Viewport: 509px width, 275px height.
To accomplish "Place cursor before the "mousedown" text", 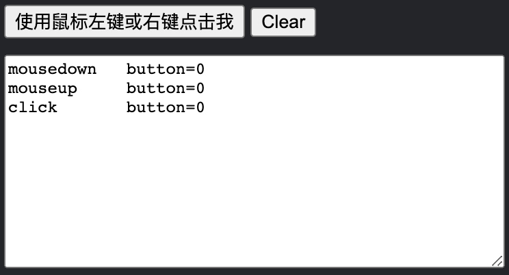I will pyautogui.click(x=8, y=69).
